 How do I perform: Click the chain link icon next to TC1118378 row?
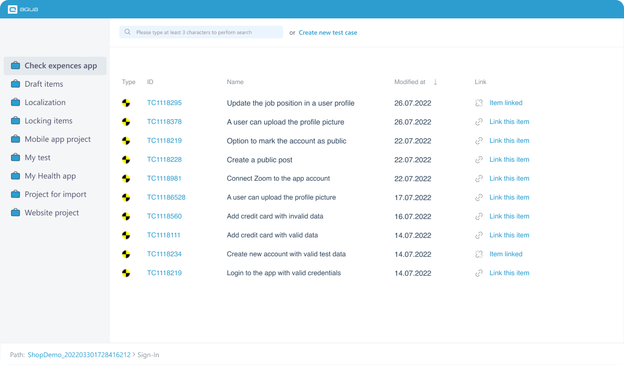[479, 121]
